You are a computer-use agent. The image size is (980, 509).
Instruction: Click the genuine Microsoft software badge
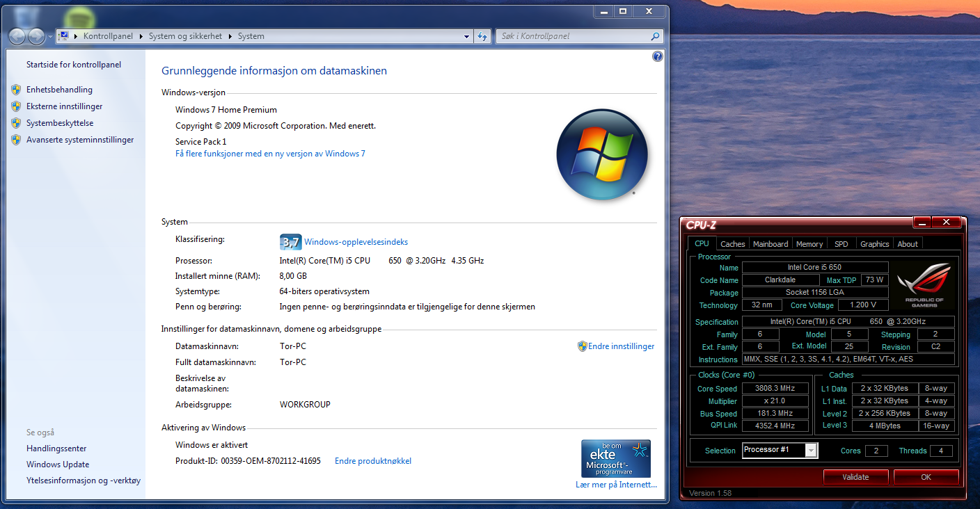tap(616, 458)
